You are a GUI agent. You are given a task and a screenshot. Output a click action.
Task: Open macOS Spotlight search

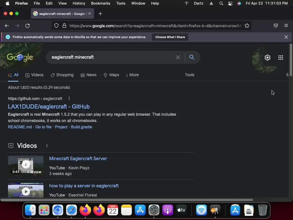pyautogui.click(x=221, y=3)
